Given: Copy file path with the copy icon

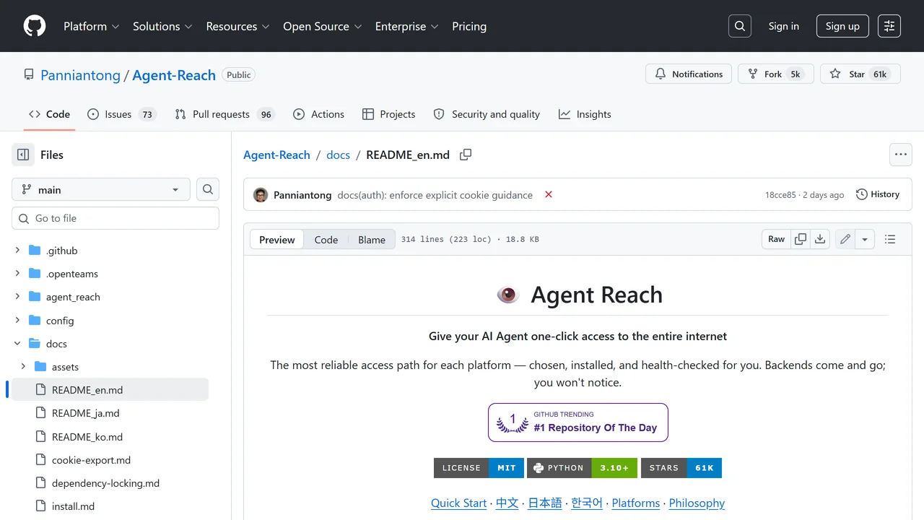Looking at the screenshot, I should 466,155.
